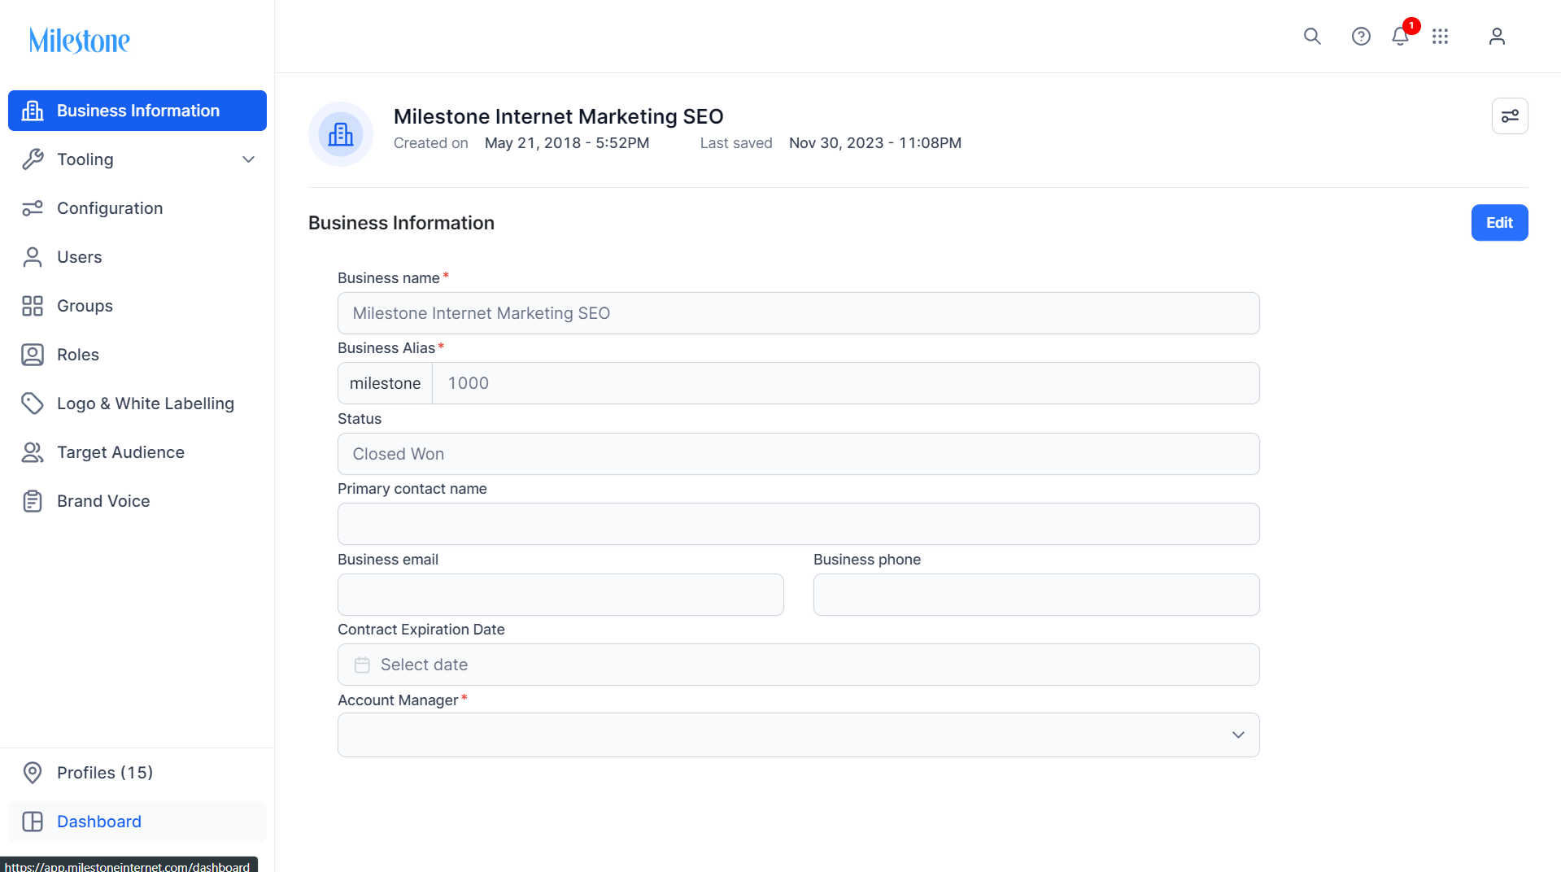
Task: Open the Account Manager dropdown
Action: (x=799, y=735)
